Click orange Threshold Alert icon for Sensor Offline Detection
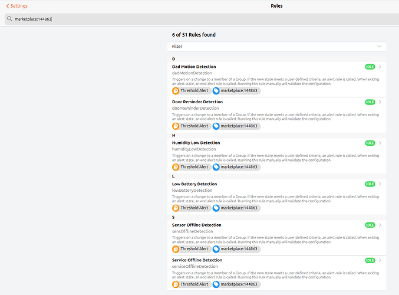This screenshot has height=295, width=399. (176, 249)
